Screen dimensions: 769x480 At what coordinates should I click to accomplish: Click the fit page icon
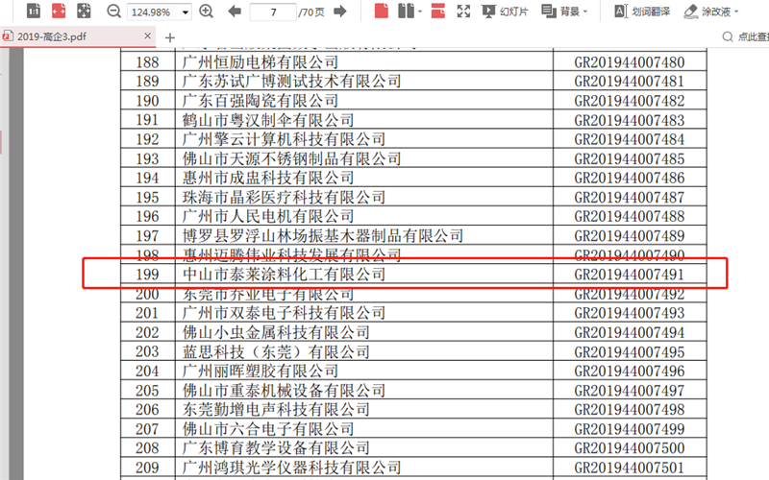click(x=84, y=11)
